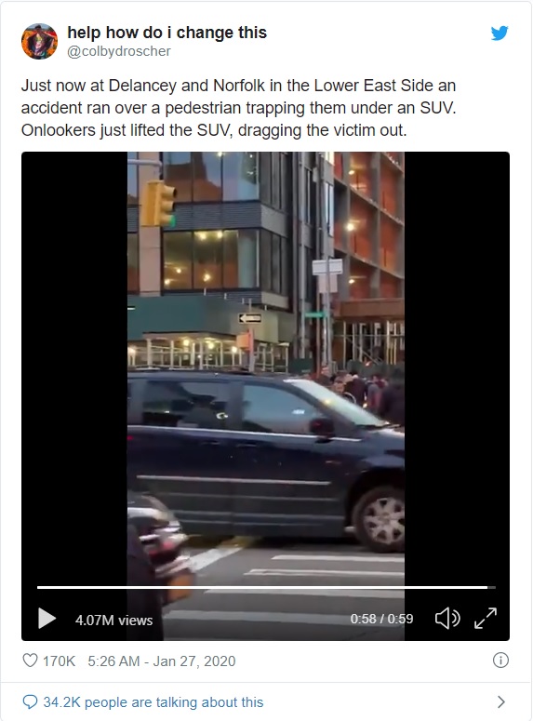The image size is (533, 721).
Task: Click the 4.07M views label
Action: (114, 621)
